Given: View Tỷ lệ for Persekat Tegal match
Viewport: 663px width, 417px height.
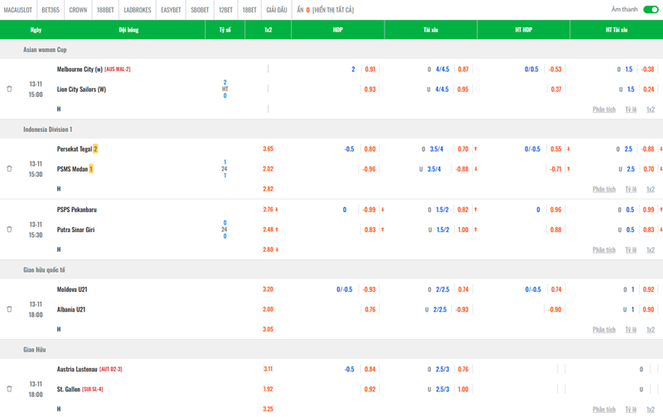Looking at the screenshot, I should click(x=631, y=189).
